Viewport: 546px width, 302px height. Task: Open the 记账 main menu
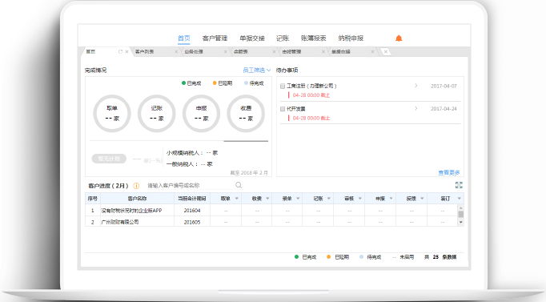[283, 38]
